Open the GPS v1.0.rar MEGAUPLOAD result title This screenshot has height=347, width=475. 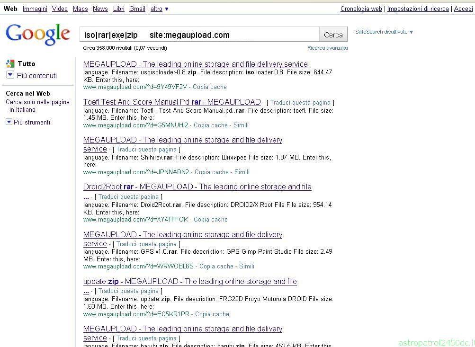(x=183, y=235)
